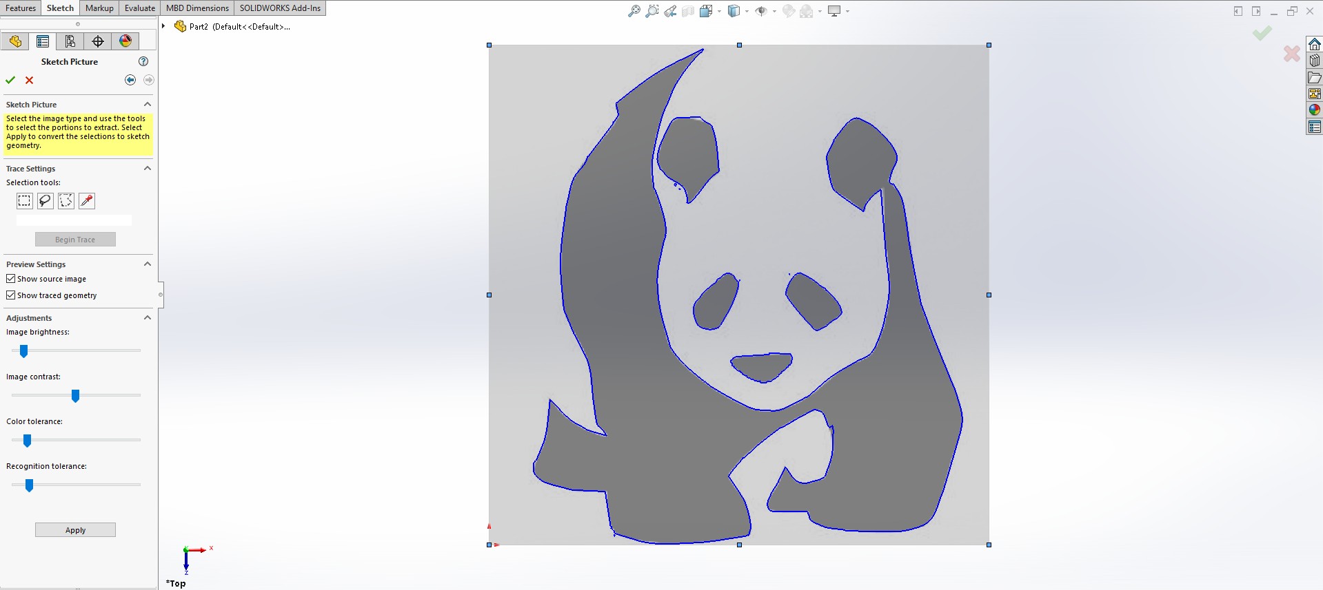Image resolution: width=1323 pixels, height=590 pixels.
Task: Open Sketch Picture help question mark
Action: pyautogui.click(x=143, y=61)
